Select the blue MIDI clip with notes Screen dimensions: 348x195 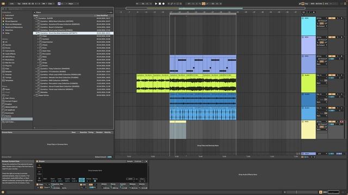(x=203, y=64)
